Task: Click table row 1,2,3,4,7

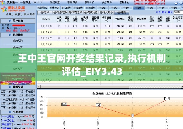Action: tap(110, 38)
